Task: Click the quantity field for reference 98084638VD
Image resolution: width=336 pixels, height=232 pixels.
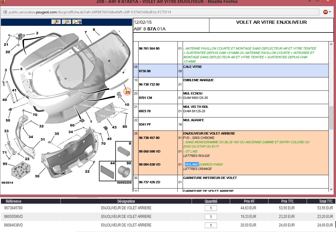Action: (x=211, y=225)
